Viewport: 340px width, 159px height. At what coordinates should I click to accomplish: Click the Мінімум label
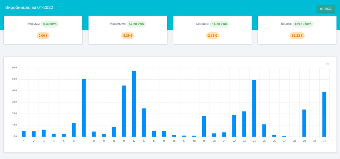coord(34,24)
